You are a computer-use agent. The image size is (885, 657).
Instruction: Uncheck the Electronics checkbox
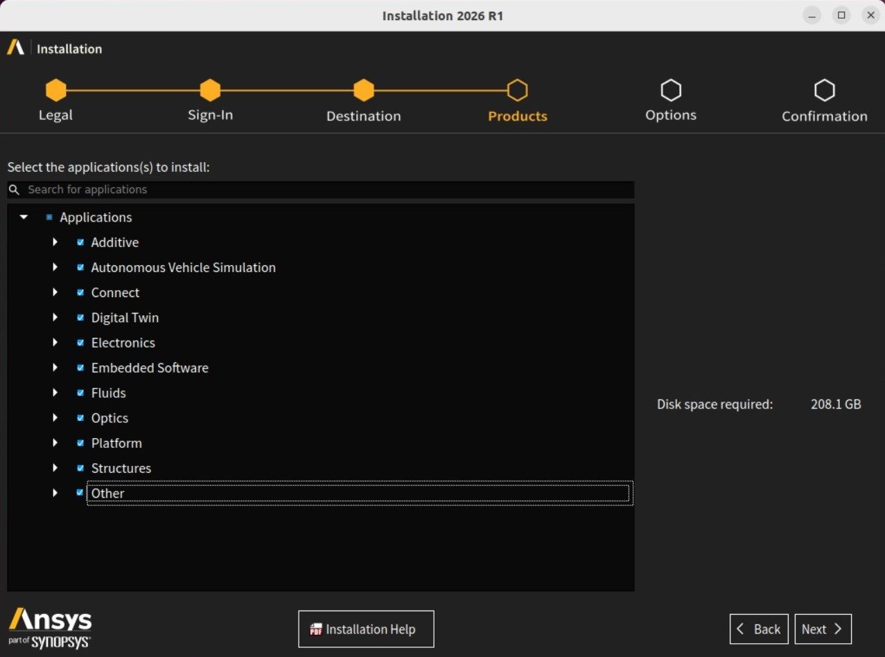[x=80, y=343]
